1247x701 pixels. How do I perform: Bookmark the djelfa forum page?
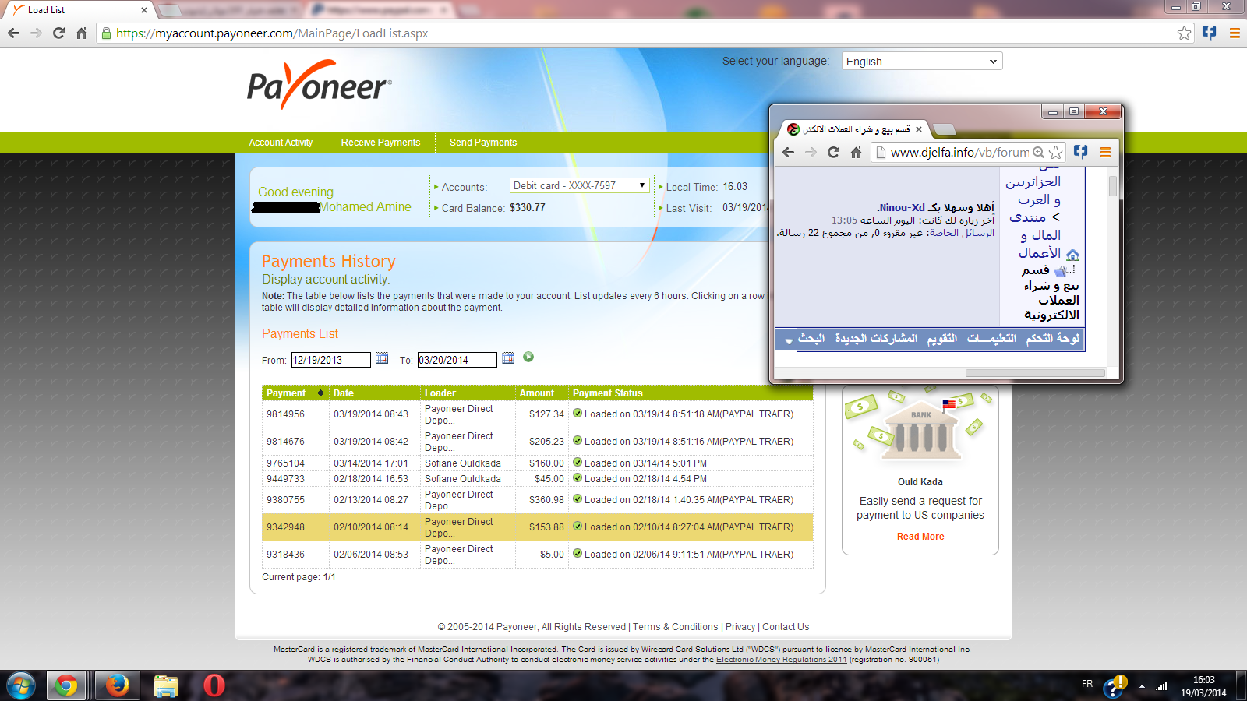(1055, 152)
